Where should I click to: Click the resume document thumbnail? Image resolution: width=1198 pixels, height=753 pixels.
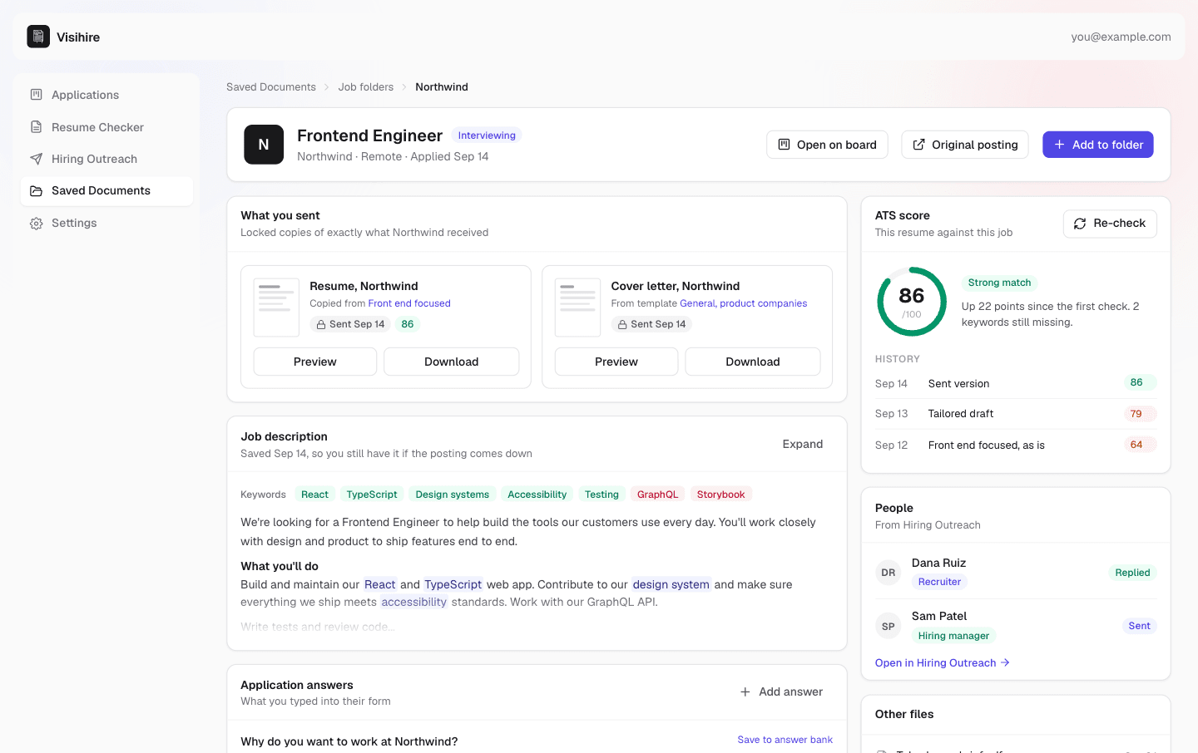coord(276,308)
